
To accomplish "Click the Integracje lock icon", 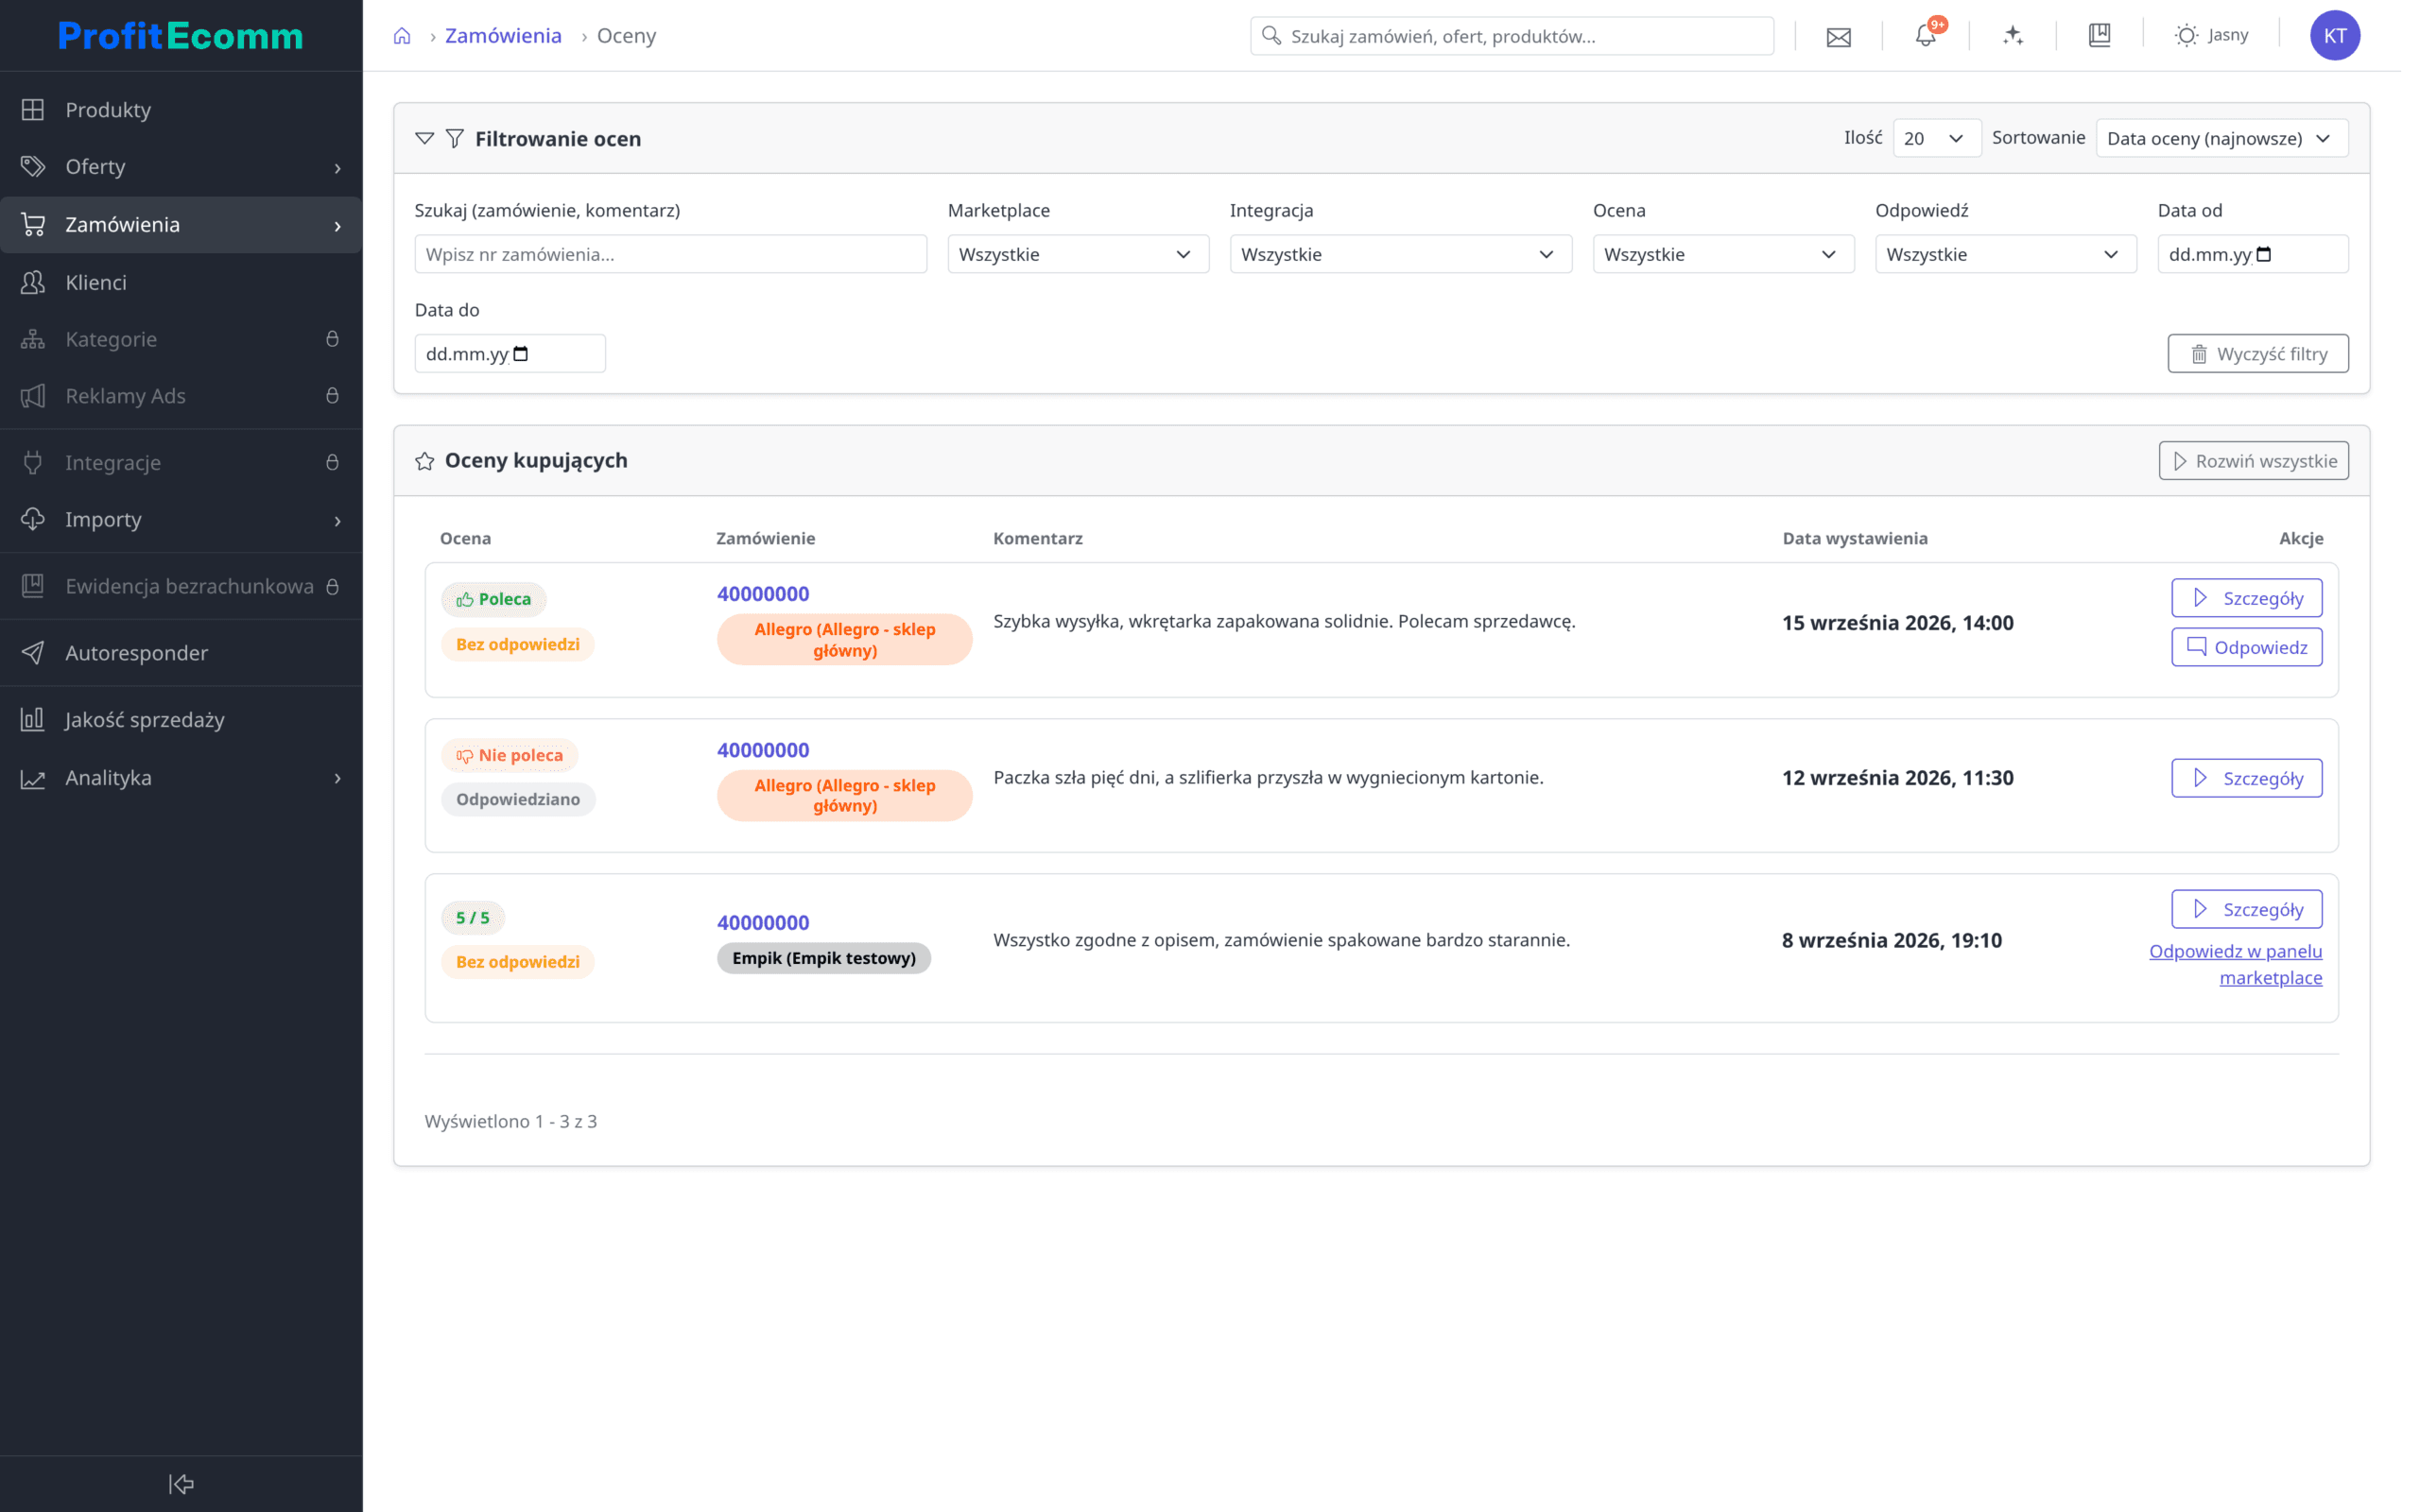I will 332,462.
